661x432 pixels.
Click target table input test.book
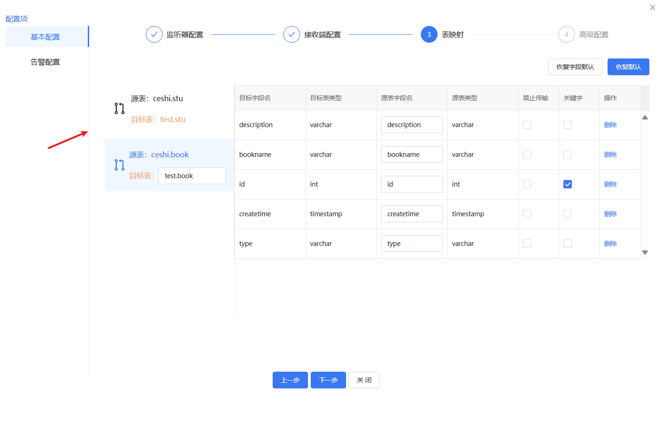[x=192, y=176]
